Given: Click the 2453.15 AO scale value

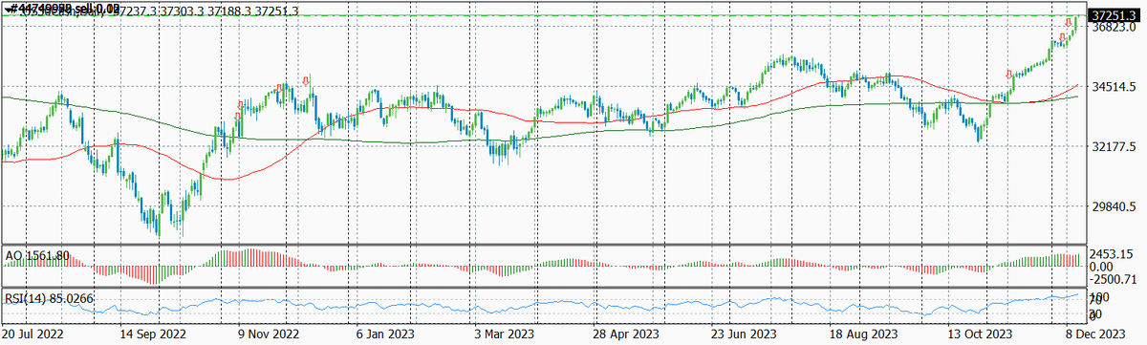Looking at the screenshot, I should [1113, 254].
